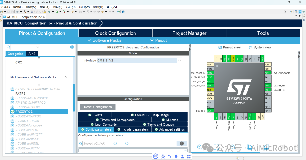Click the download icon beside FP-SNS-MOTENVWB1
This screenshot has width=306, height=160.
pyautogui.click(x=12, y=98)
